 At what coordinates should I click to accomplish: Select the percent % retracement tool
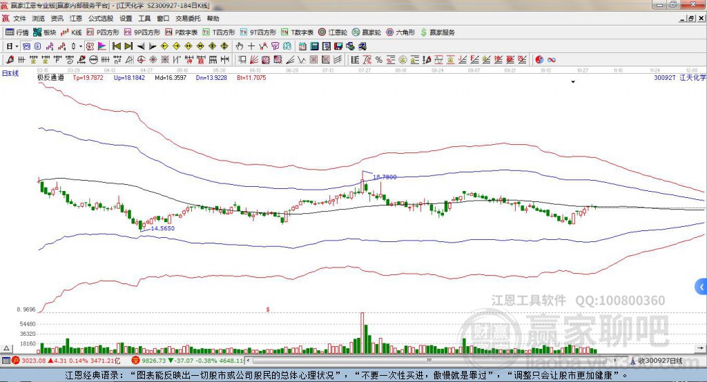point(379,60)
